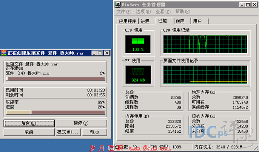Click the 压缩文件 复件 鲁大师.rar label

32,64
